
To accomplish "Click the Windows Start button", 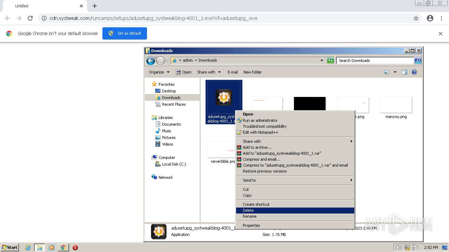I will pyautogui.click(x=10, y=247).
